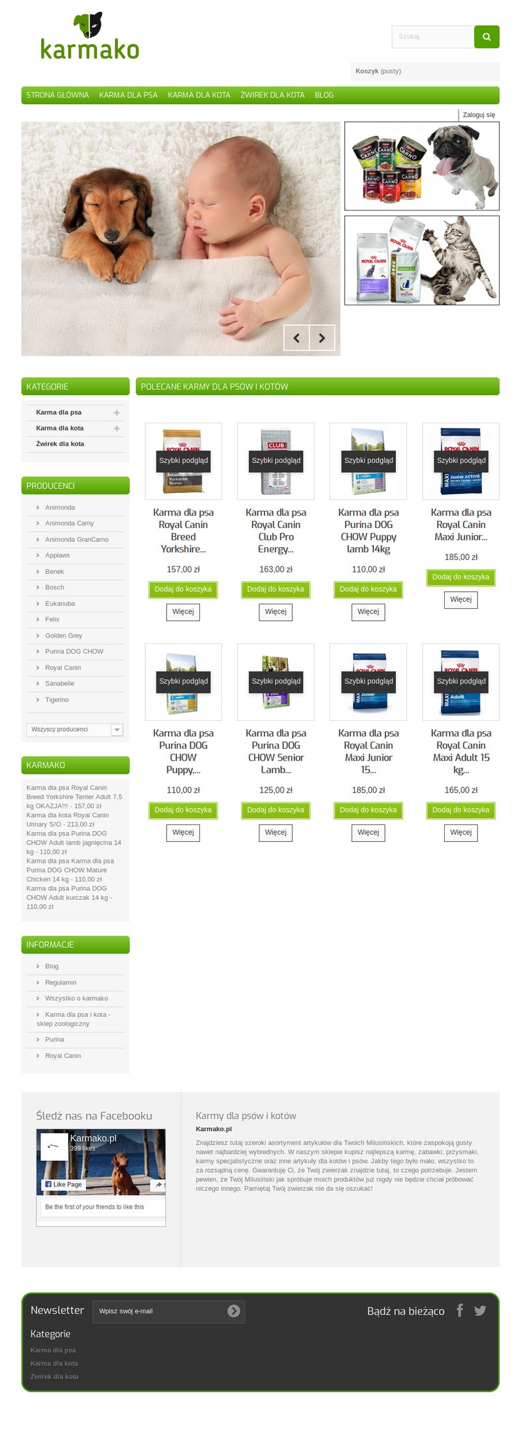
Task: Quick view Purina DOG CHOW Puppy lamb 14kg
Action: point(369,460)
